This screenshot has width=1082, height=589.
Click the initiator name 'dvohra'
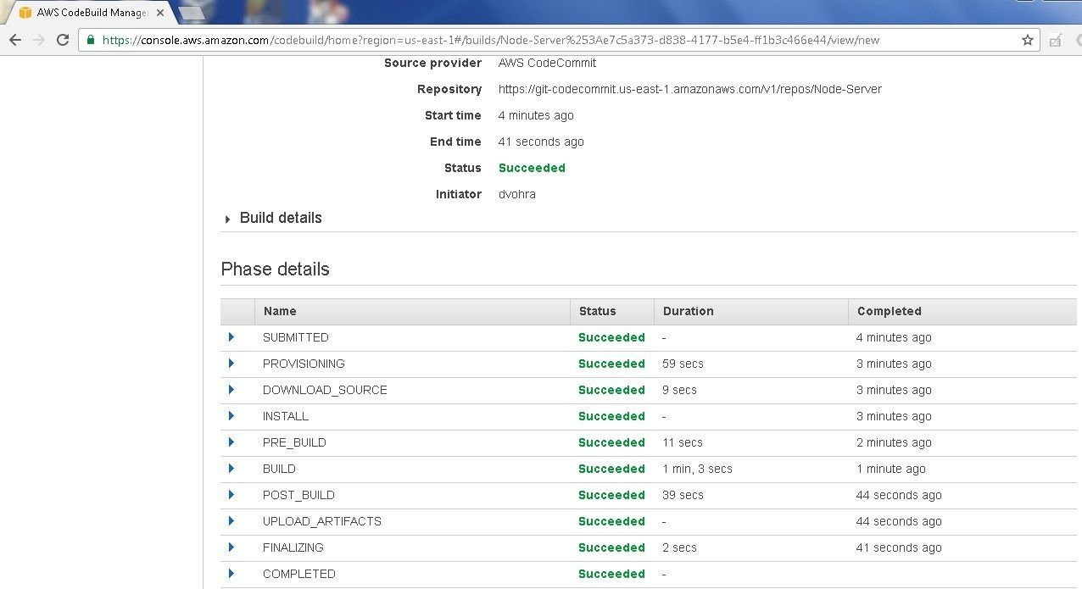517,194
